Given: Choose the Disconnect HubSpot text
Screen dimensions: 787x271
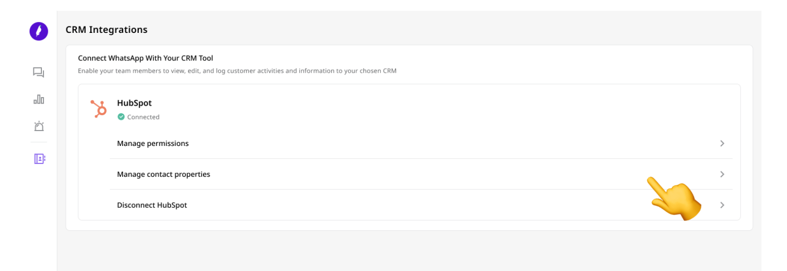Looking at the screenshot, I should 152,205.
